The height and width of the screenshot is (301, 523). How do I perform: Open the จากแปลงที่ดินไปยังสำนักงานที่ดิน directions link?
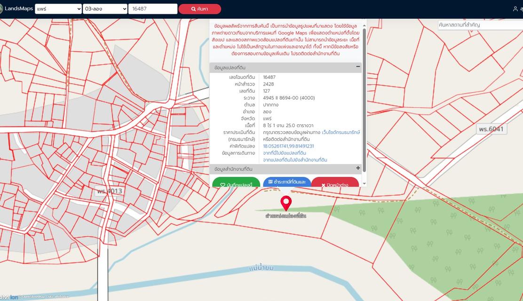(x=295, y=160)
